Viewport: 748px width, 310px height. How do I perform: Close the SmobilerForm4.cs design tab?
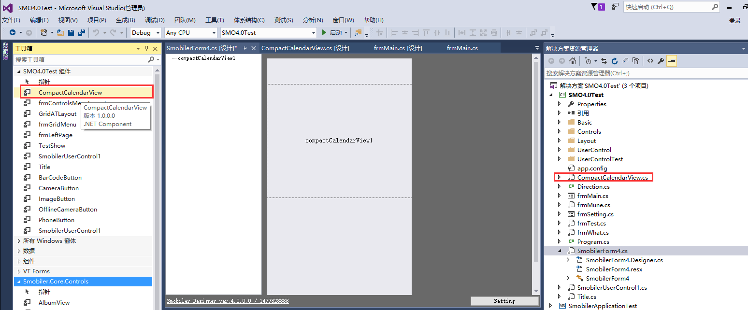[254, 48]
